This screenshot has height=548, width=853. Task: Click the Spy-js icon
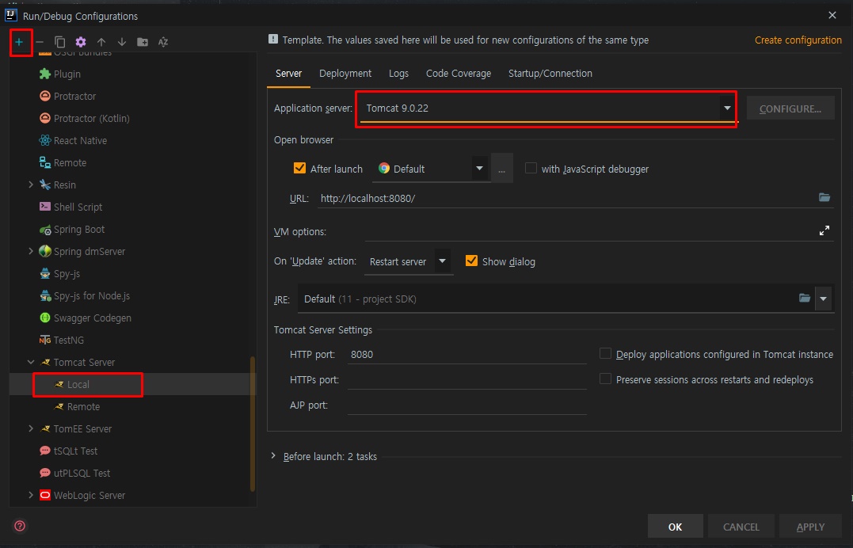point(45,274)
